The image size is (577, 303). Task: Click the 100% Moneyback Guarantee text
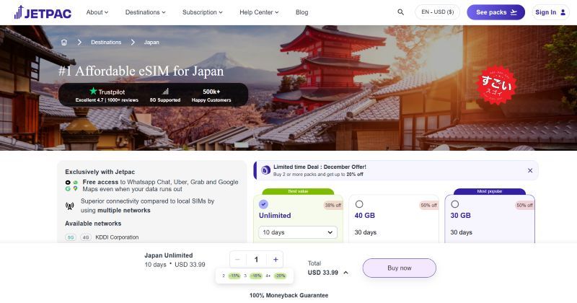pyautogui.click(x=289, y=295)
